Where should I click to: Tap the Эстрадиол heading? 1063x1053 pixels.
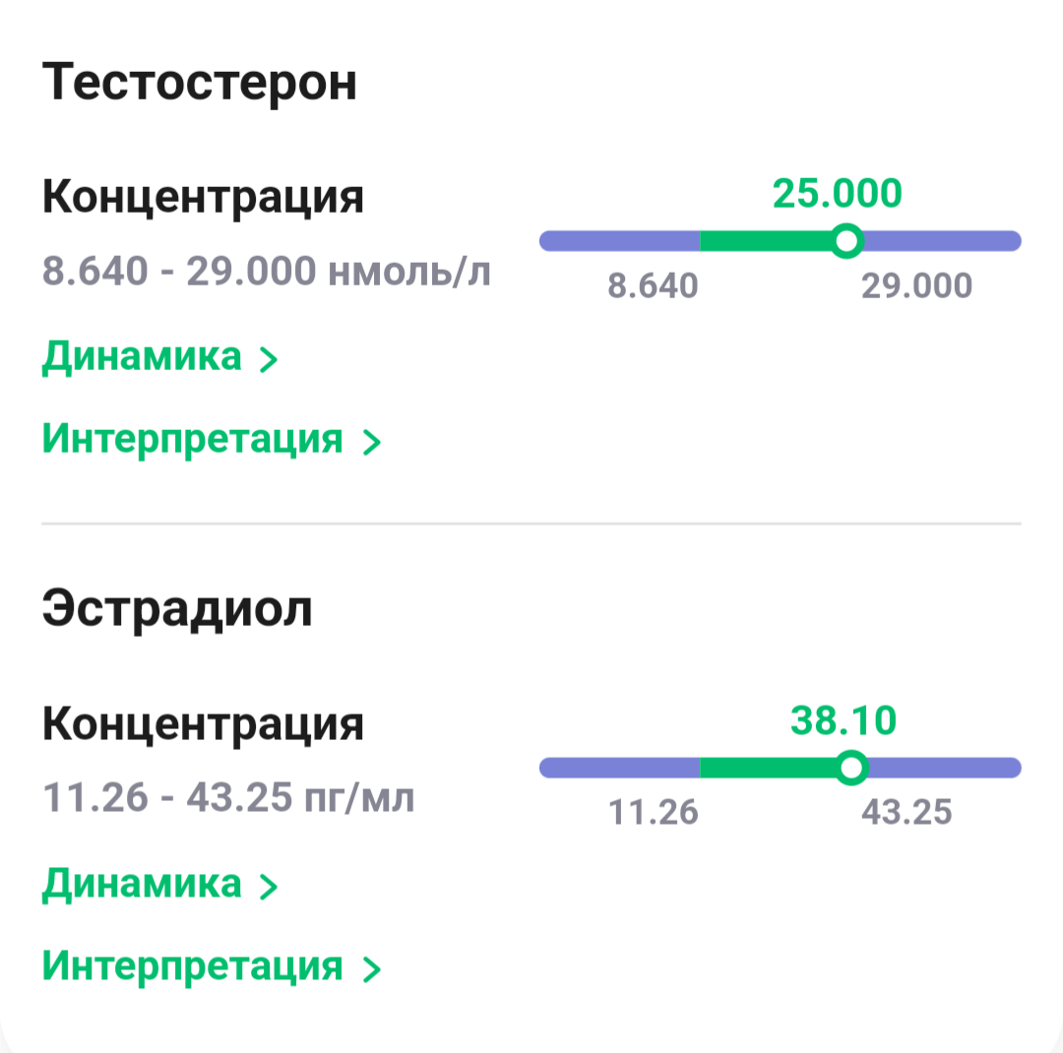(x=177, y=609)
